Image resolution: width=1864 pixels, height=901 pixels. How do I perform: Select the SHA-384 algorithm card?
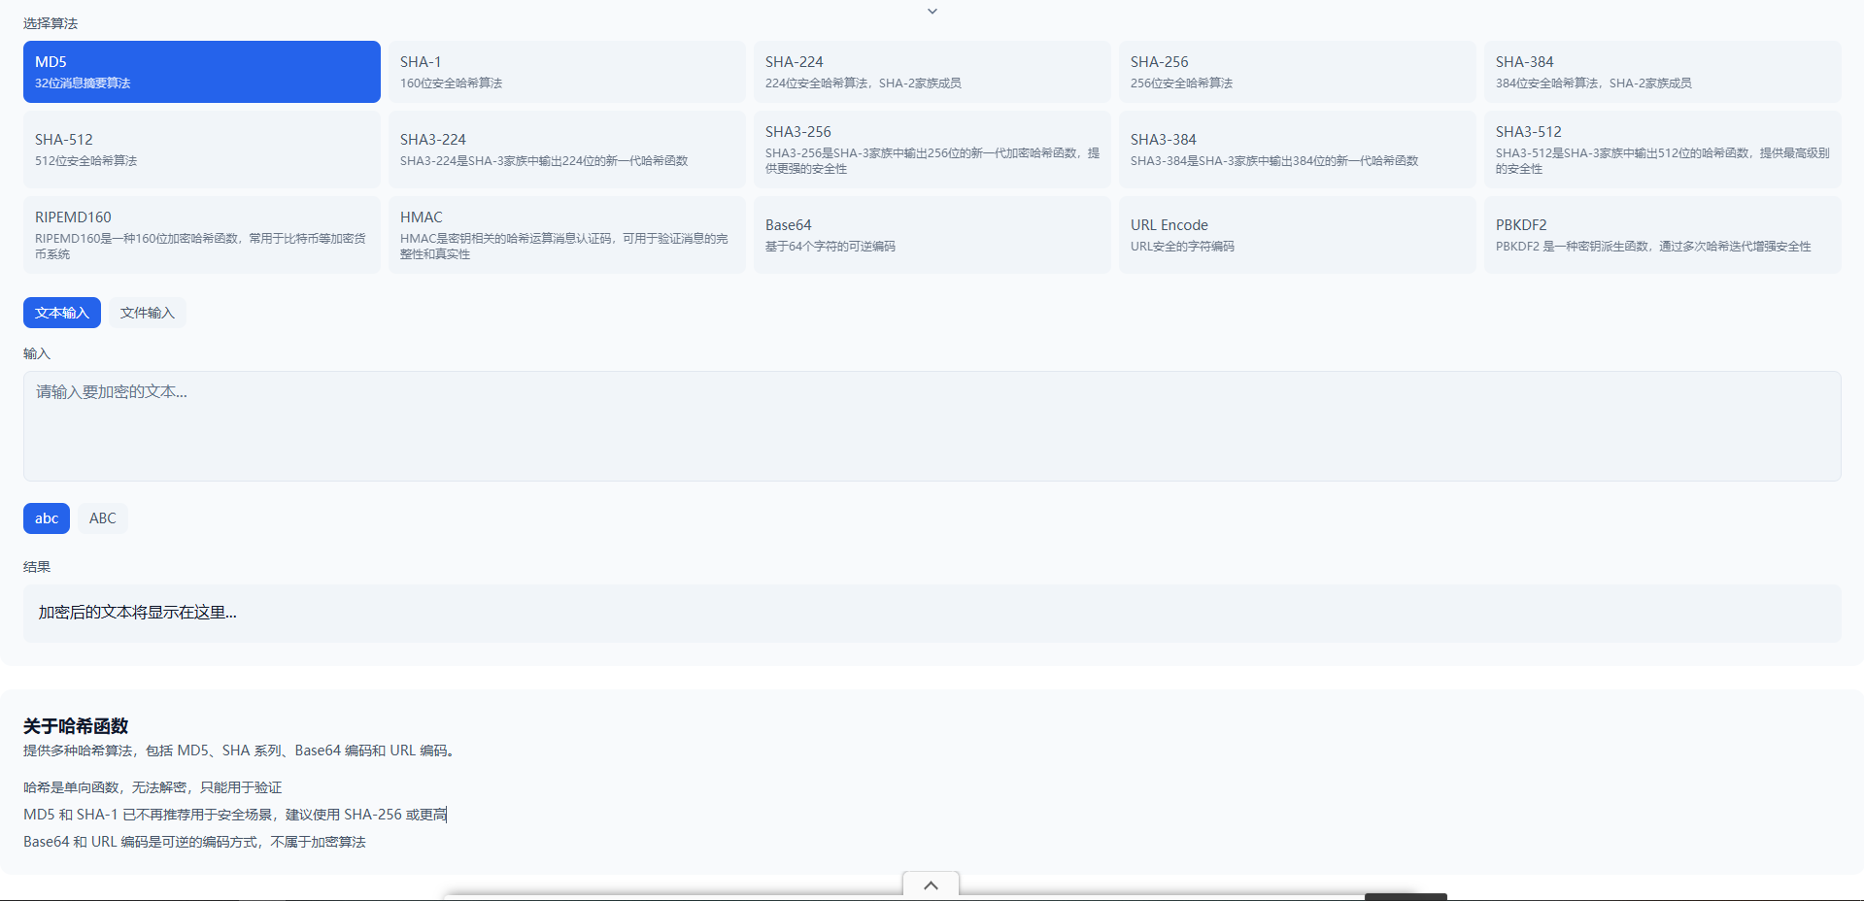click(x=1662, y=72)
